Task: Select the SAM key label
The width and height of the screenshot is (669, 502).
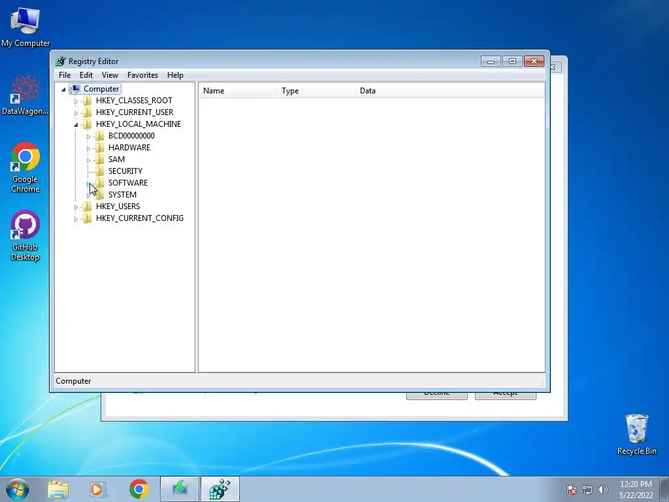Action: pos(116,159)
